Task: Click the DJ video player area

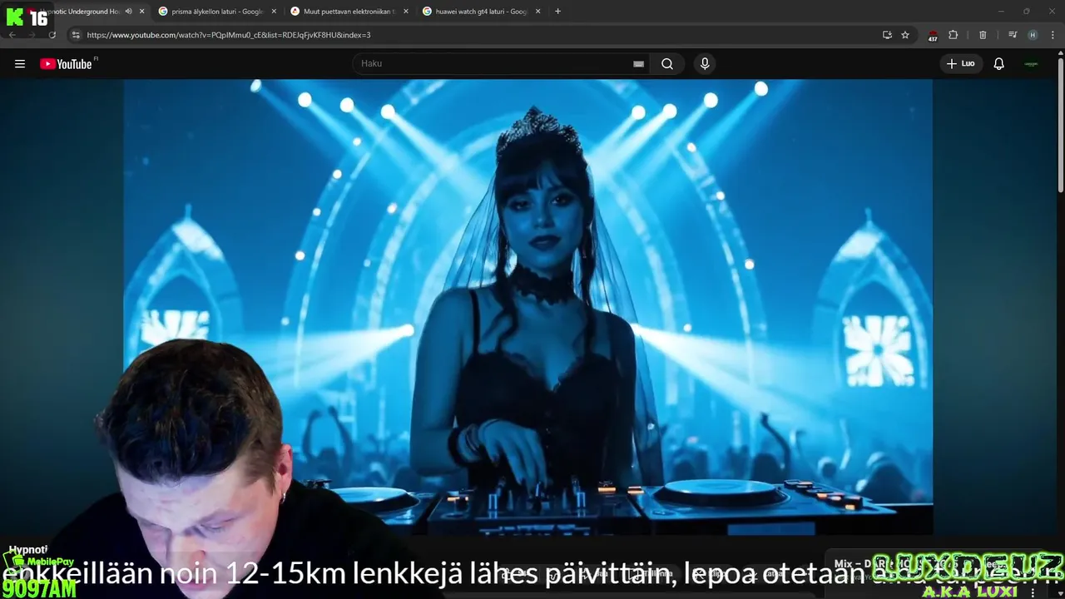Action: [528, 306]
